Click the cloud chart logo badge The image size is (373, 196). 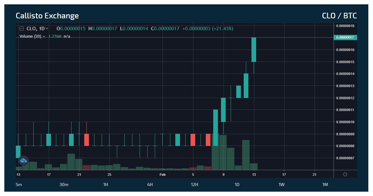23,161
